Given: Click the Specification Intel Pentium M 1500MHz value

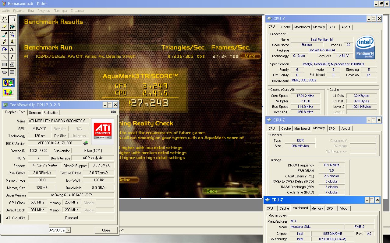Looking at the screenshot, I should [x=334, y=64].
